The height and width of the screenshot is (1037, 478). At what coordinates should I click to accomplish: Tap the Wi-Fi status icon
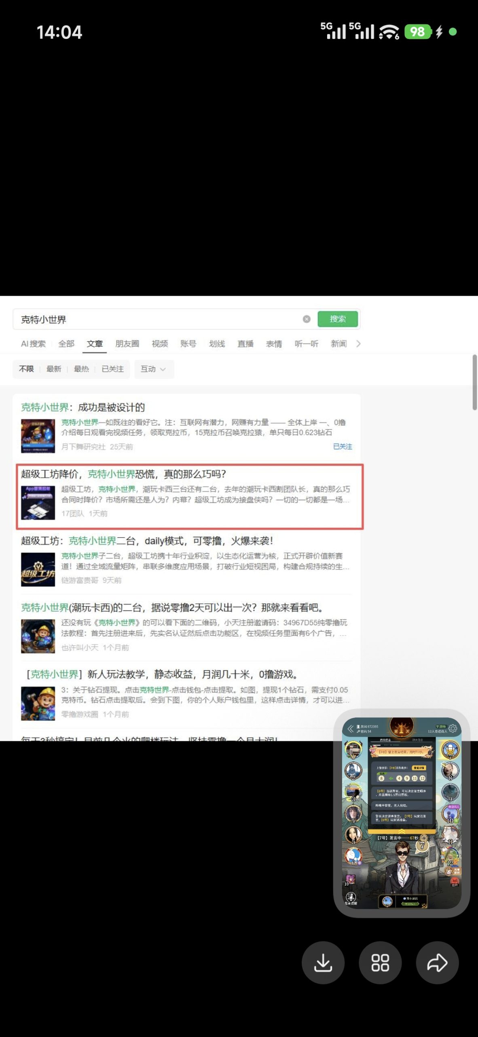(x=389, y=32)
